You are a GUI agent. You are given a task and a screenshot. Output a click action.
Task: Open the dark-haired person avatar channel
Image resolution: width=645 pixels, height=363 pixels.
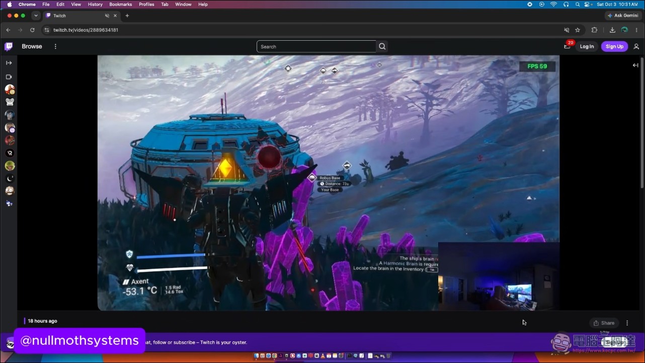point(10,115)
